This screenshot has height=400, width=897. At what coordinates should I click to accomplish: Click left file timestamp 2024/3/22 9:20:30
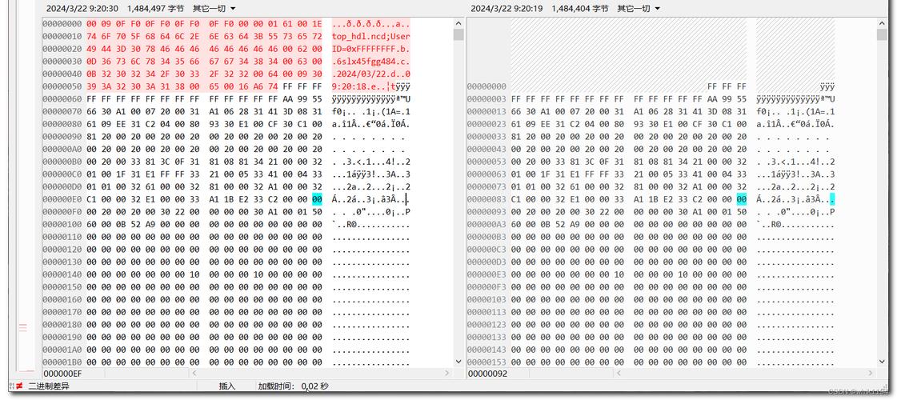[82, 9]
